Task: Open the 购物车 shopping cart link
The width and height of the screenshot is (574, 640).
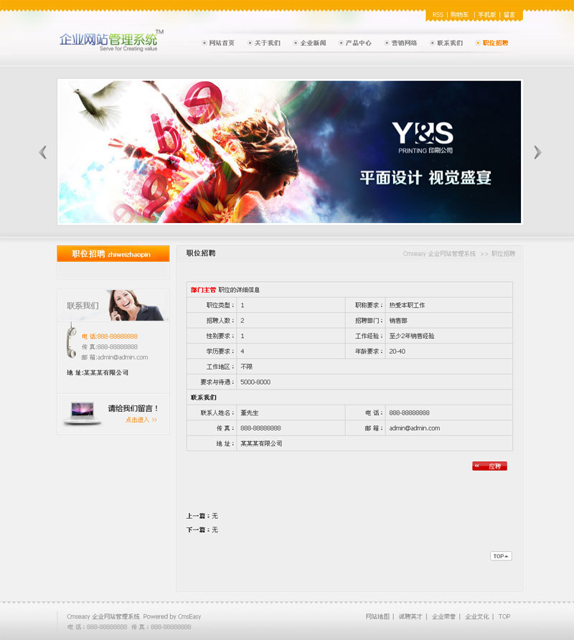Action: point(459,15)
